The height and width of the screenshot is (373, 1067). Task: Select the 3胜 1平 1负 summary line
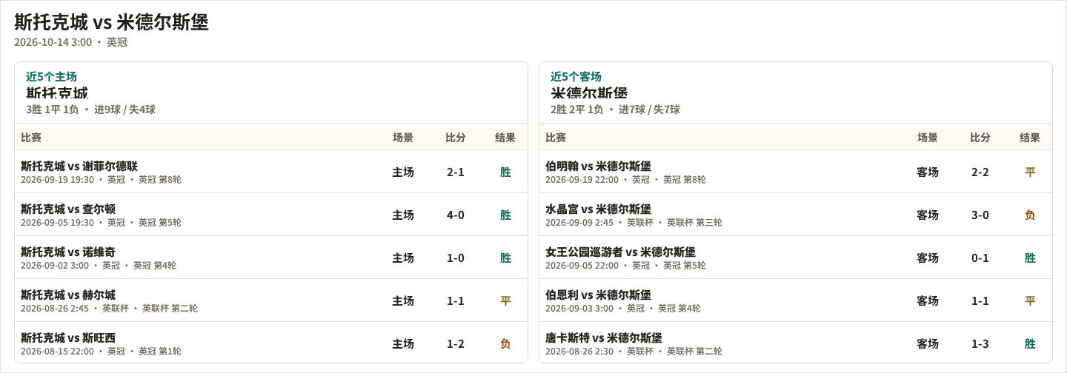tap(90, 110)
